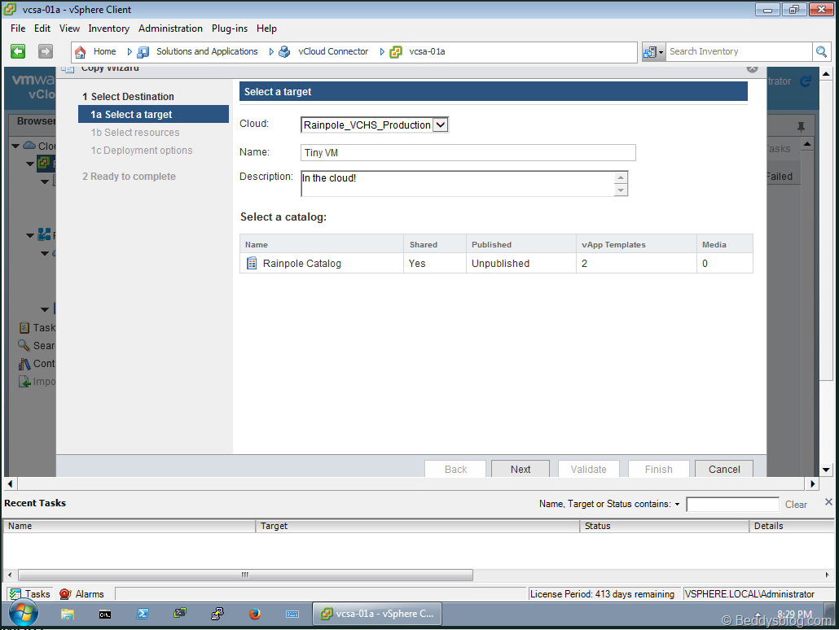839x630 pixels.
Task: Expand dropdown after Solutions and Applications
Action: click(271, 52)
